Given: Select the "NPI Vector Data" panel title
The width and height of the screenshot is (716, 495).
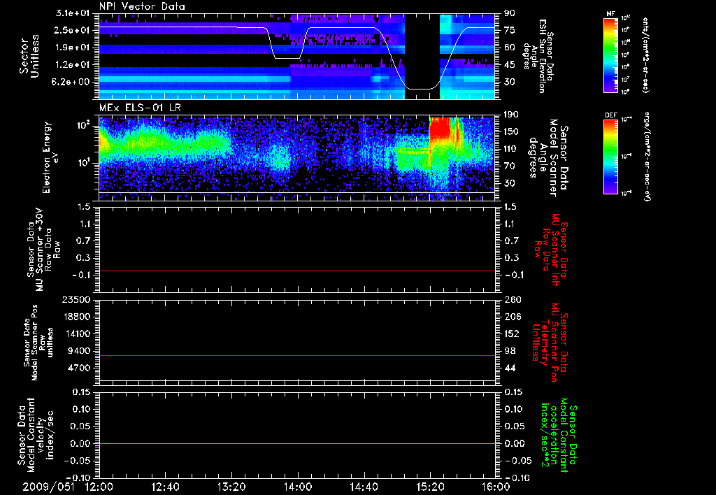Looking at the screenshot, I should click(x=142, y=6).
